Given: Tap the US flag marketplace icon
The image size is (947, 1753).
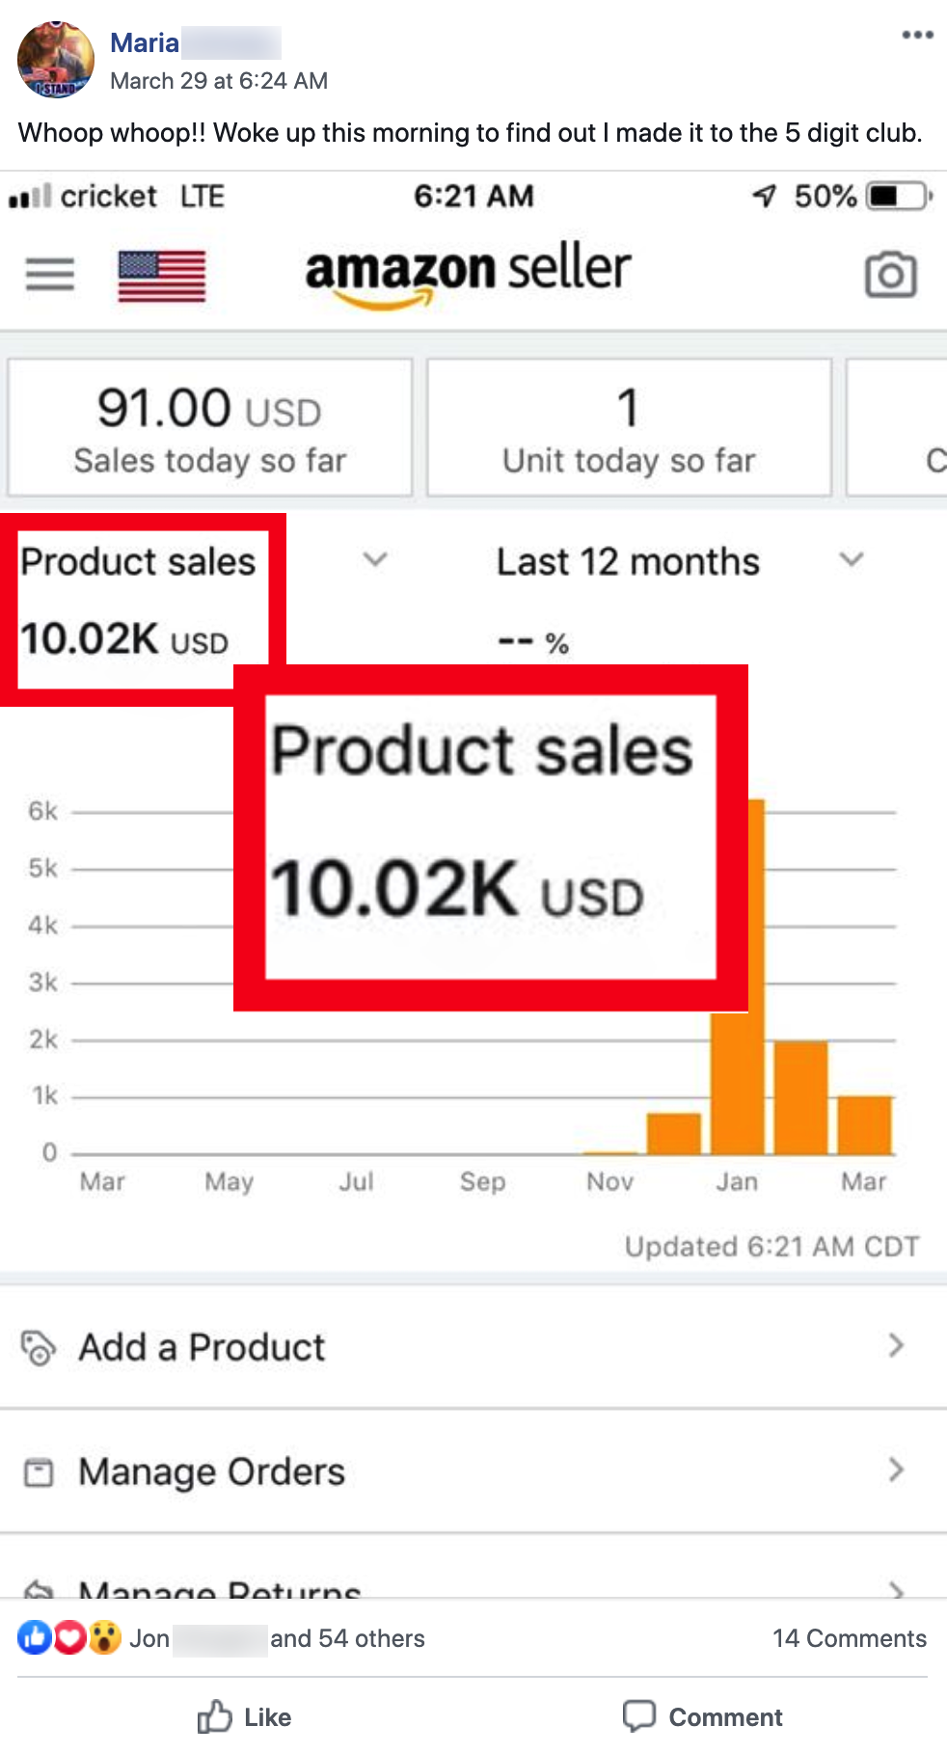Looking at the screenshot, I should click(x=161, y=276).
